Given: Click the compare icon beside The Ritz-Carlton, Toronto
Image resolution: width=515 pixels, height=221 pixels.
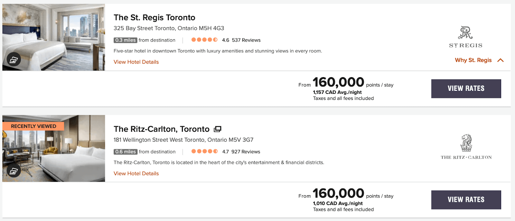Looking at the screenshot, I should [x=218, y=128].
